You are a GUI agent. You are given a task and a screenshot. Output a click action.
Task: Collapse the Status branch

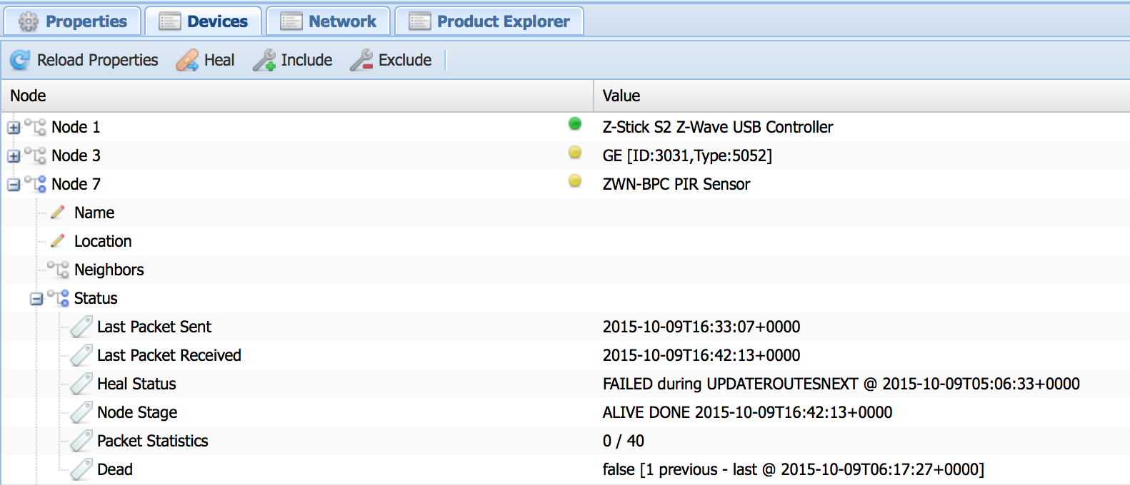pos(36,299)
